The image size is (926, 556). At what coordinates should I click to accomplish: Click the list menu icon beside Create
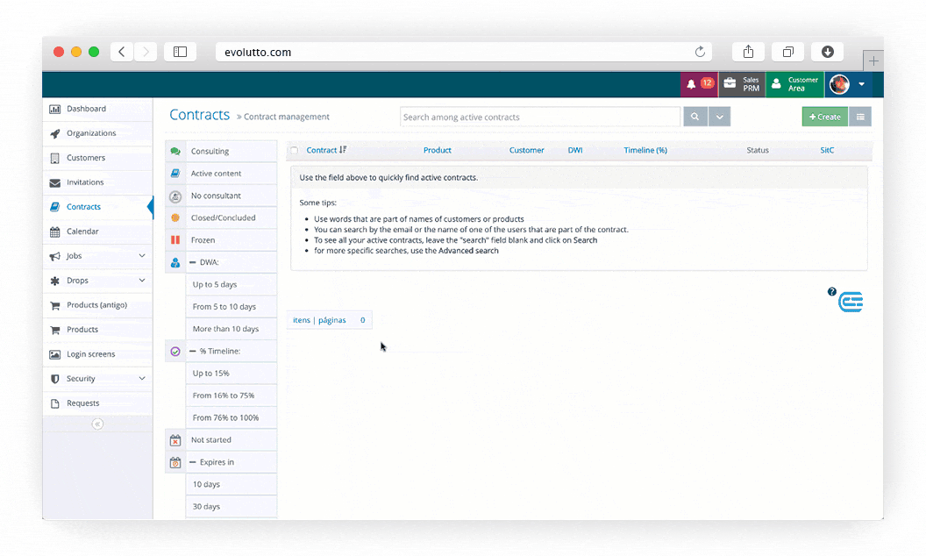(x=859, y=117)
